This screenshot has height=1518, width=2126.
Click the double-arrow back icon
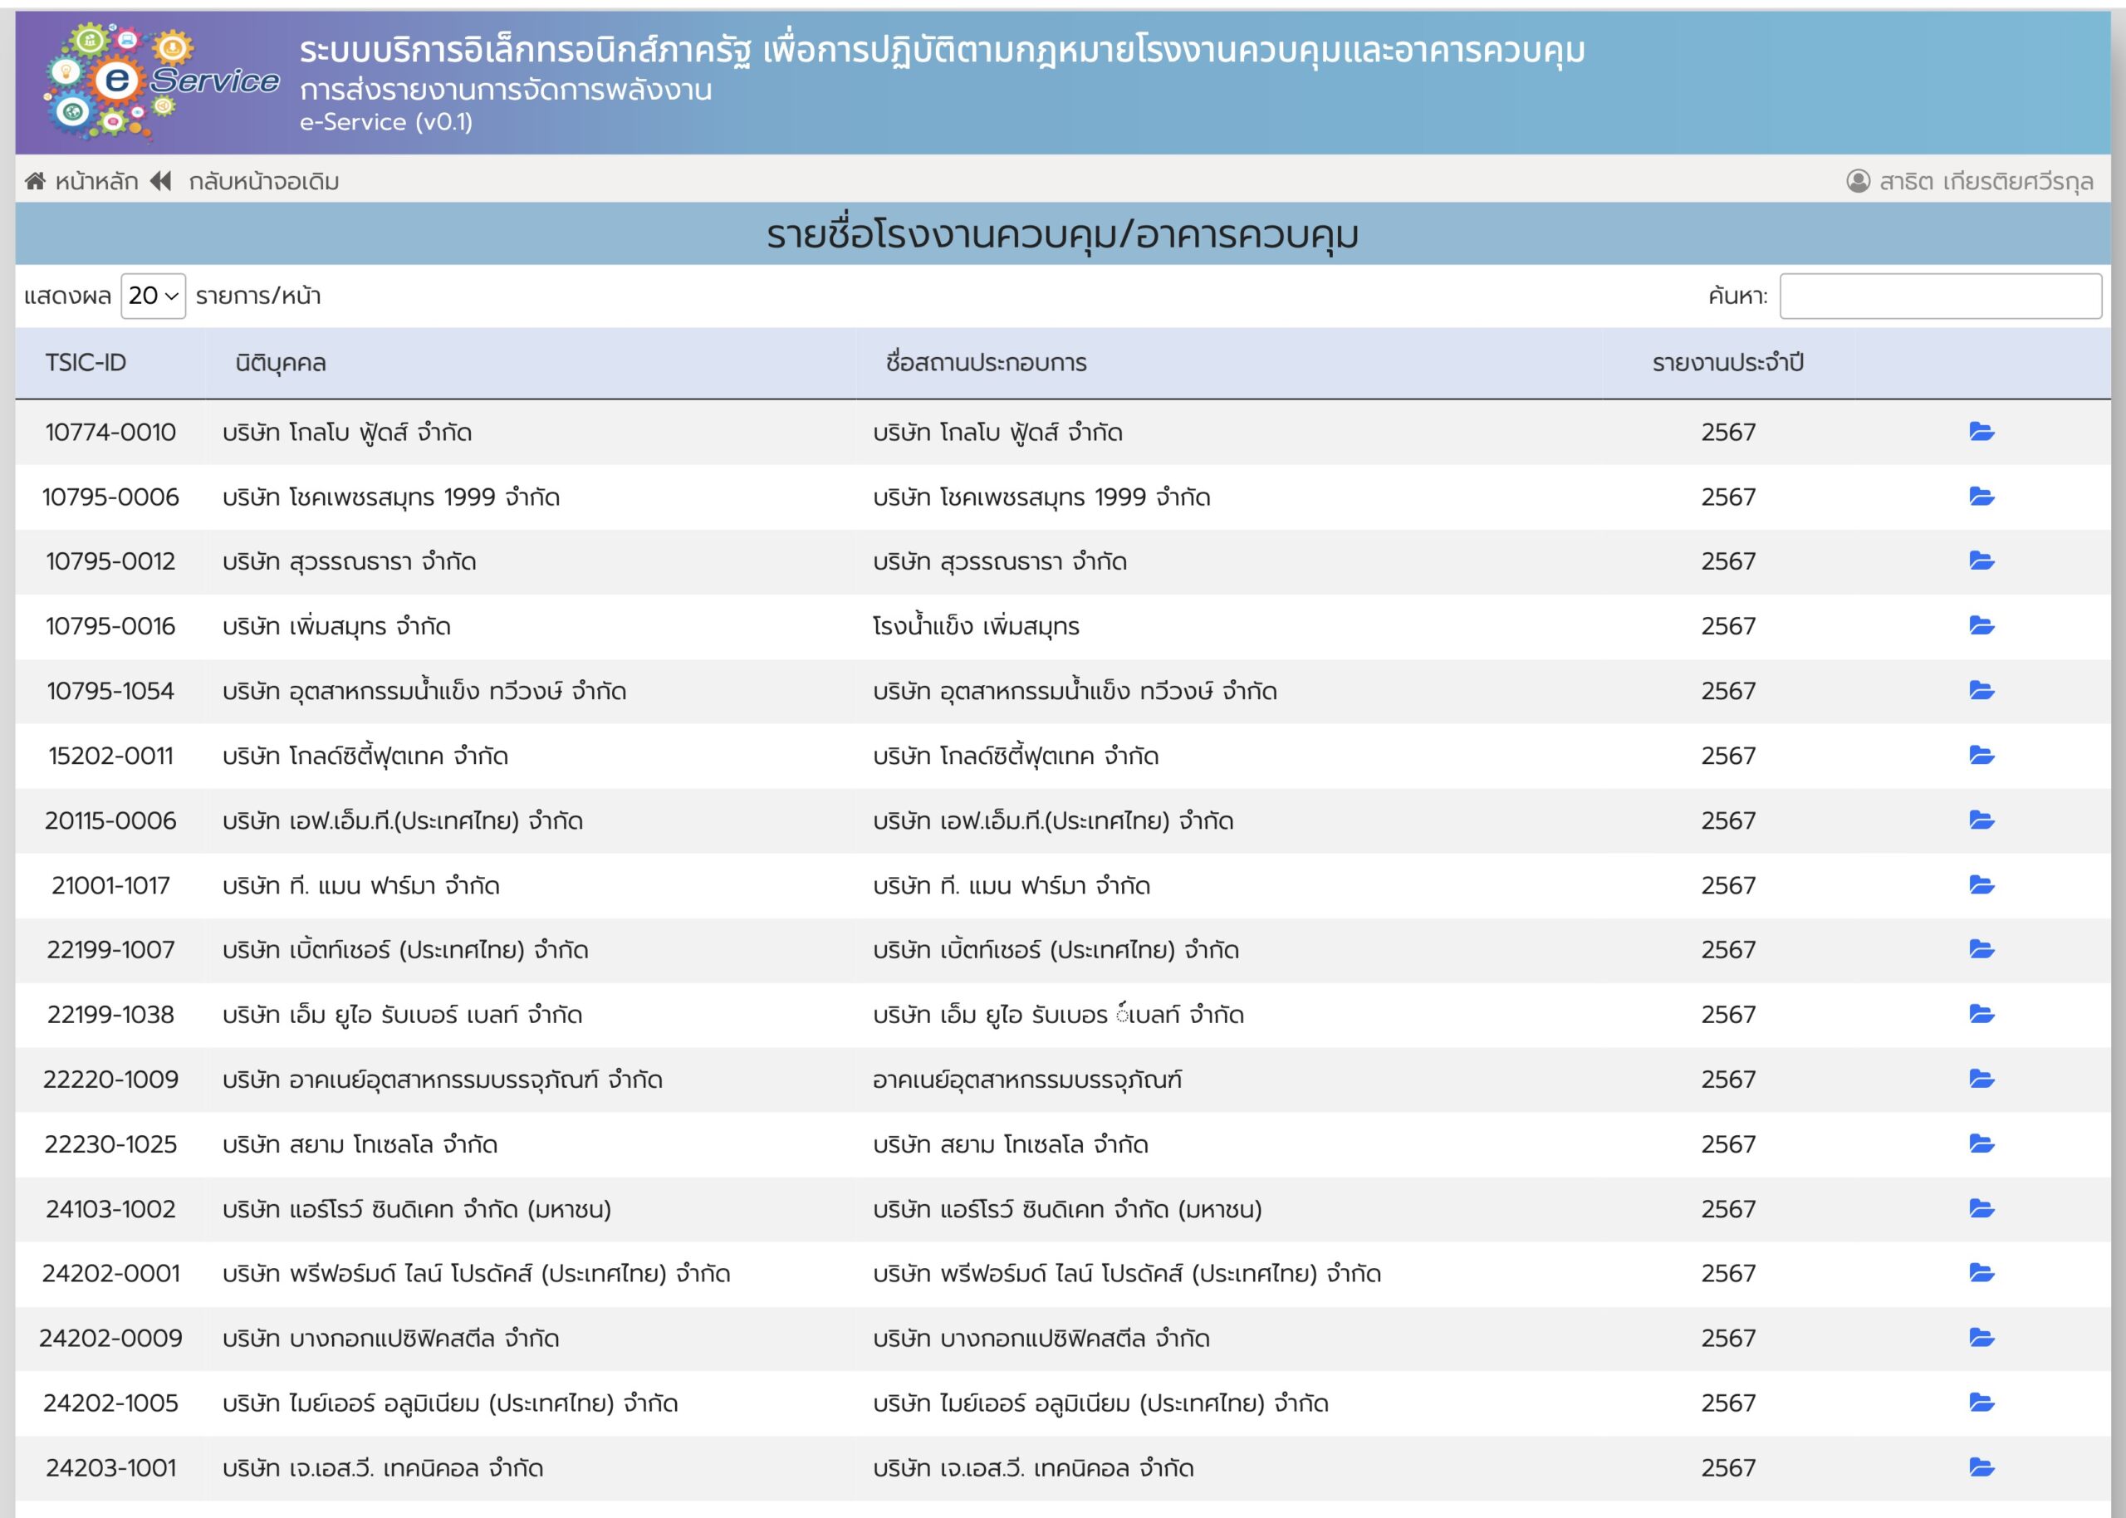[161, 180]
